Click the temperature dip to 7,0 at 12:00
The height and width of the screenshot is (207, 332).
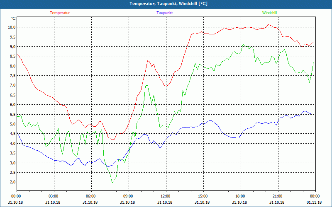pyautogui.click(x=166, y=86)
